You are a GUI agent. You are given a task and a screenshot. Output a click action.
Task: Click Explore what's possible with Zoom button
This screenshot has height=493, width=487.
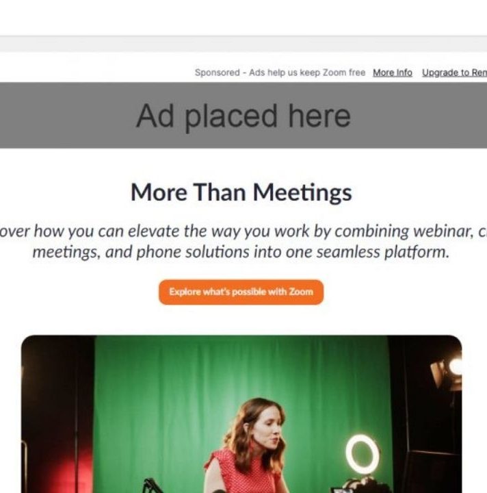[241, 292]
